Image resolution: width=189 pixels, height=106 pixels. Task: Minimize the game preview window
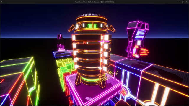pyautogui.click(x=178, y=2)
